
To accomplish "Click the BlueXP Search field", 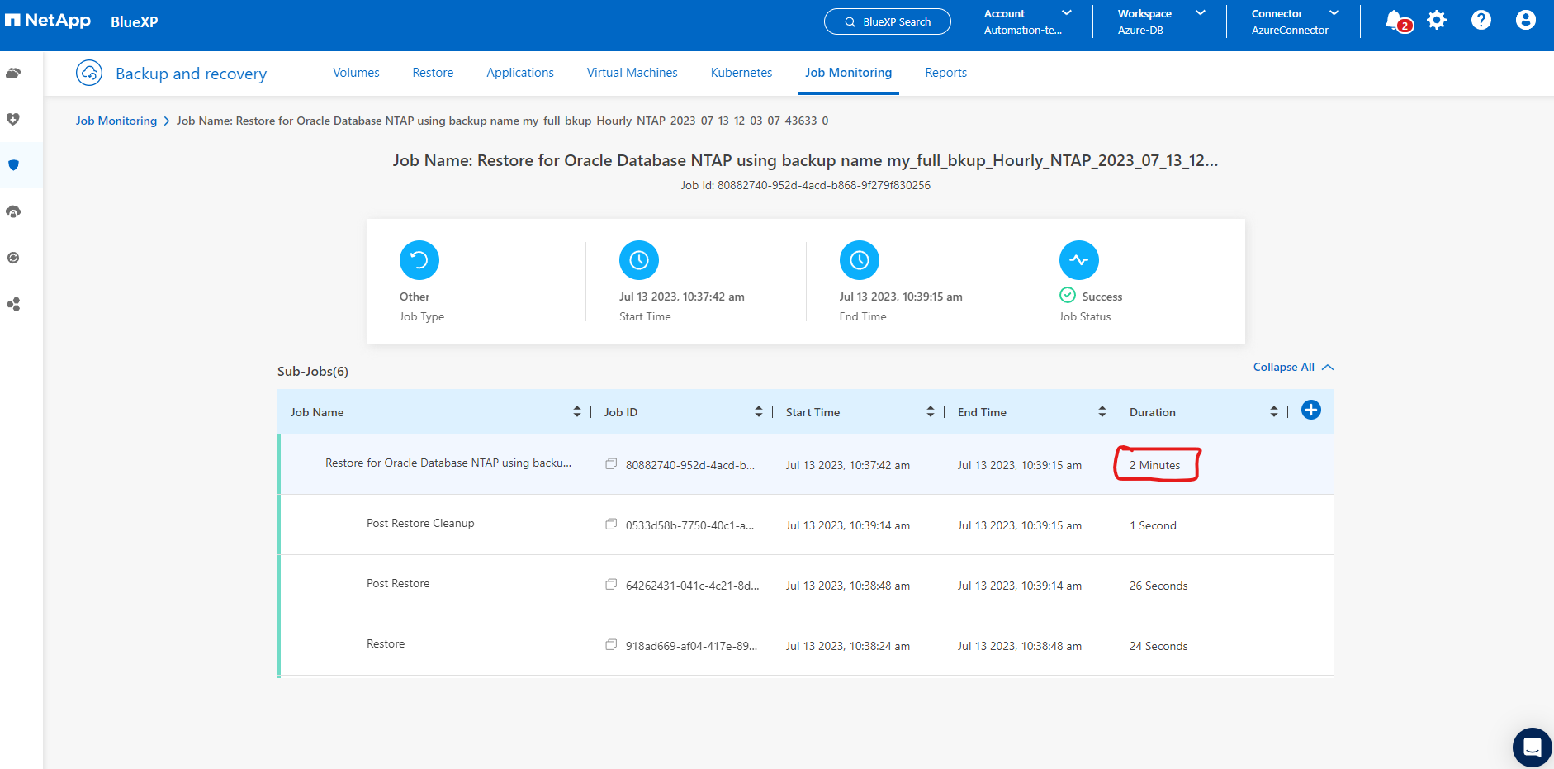I will [887, 21].
